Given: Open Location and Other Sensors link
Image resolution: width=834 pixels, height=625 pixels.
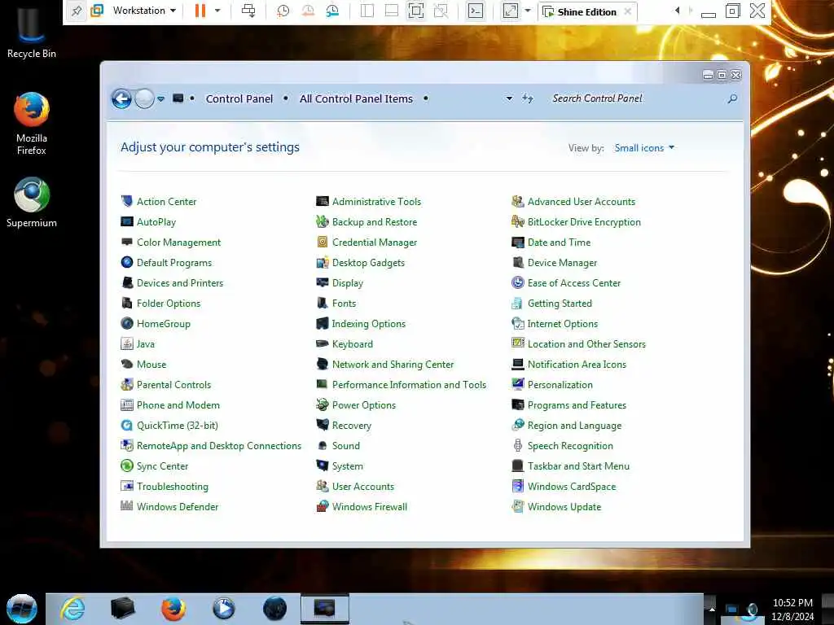Looking at the screenshot, I should click(x=586, y=344).
